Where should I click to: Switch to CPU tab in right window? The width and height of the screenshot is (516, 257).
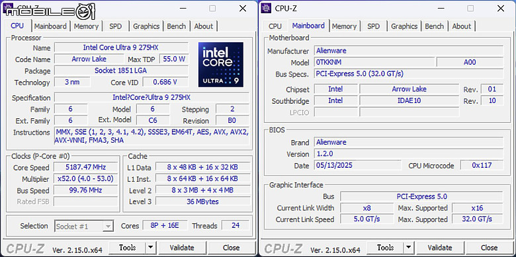point(275,26)
